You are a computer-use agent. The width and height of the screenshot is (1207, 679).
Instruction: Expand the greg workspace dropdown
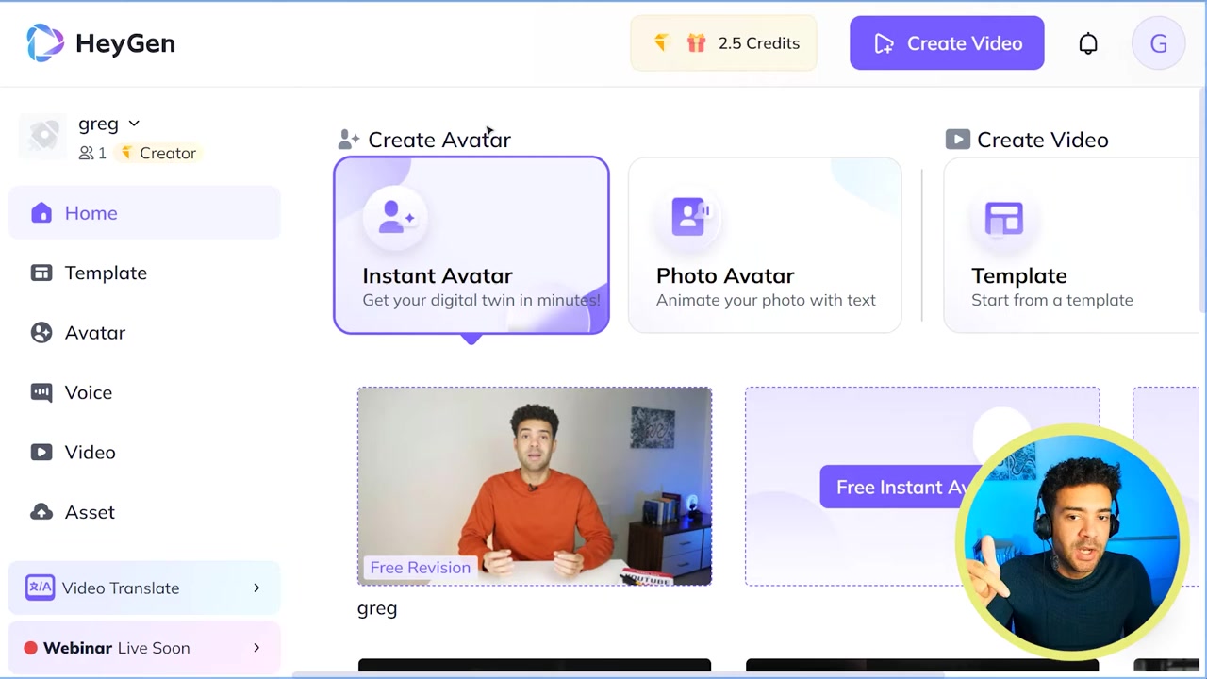click(134, 124)
